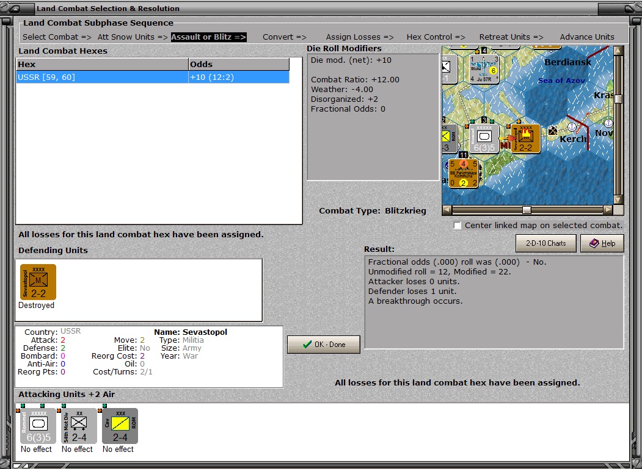Click the Select Combat subphase label

coord(57,37)
